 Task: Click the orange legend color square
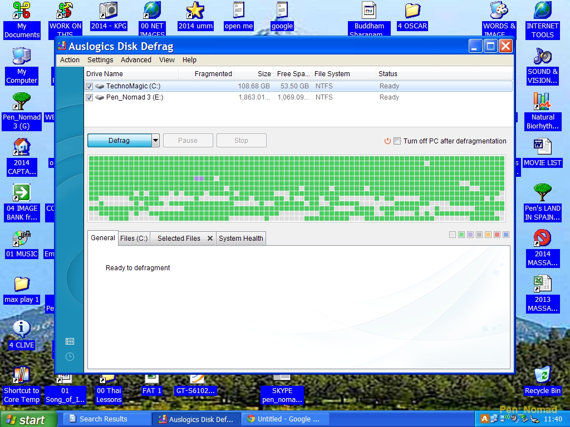[x=488, y=235]
